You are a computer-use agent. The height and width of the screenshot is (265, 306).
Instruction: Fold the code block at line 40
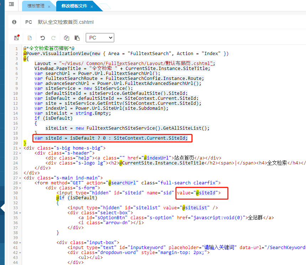click(x=20, y=242)
